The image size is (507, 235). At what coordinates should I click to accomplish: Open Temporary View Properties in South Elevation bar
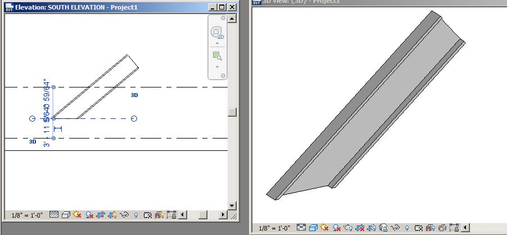pyautogui.click(x=148, y=215)
